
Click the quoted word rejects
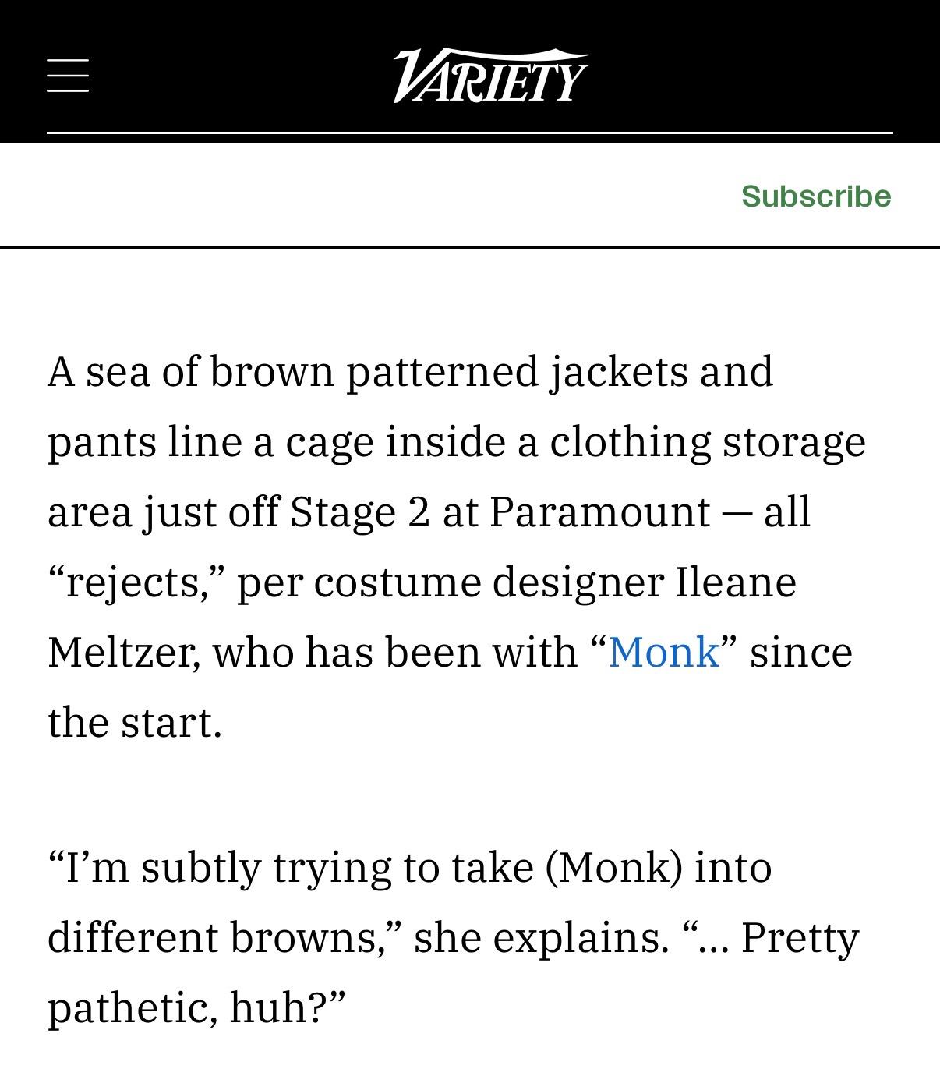tap(133, 582)
